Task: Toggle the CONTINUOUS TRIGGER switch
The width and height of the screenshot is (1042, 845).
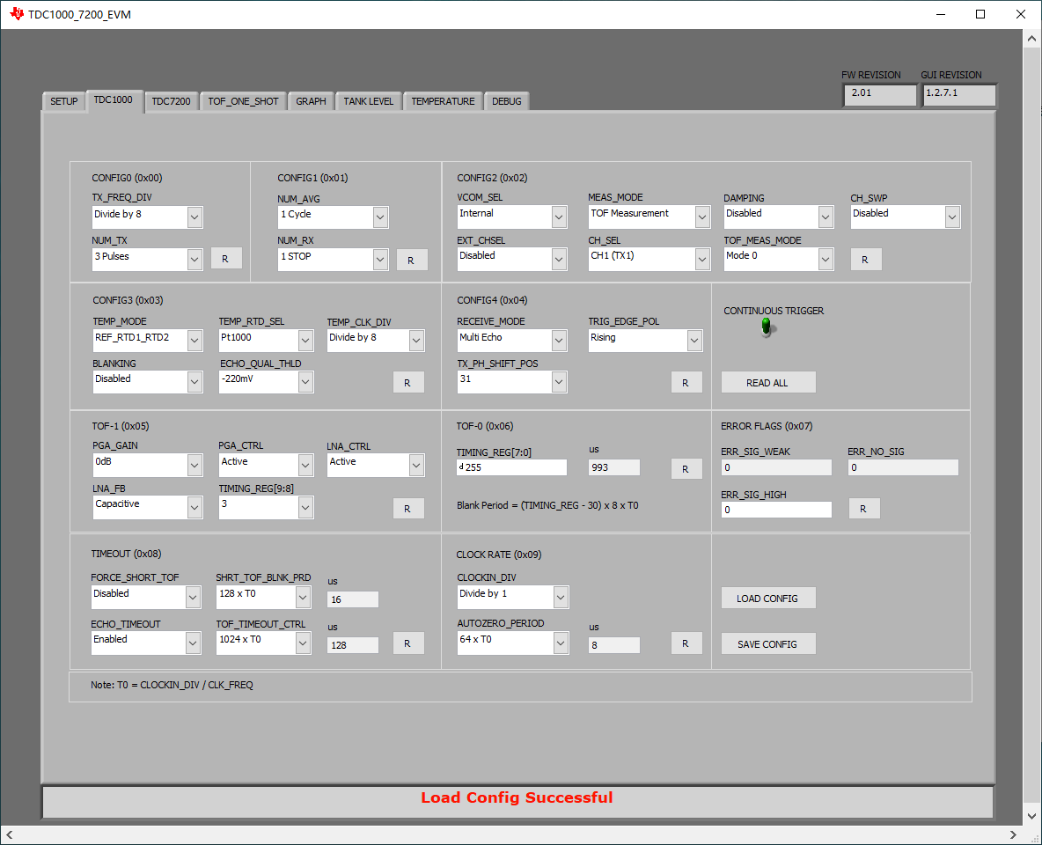Action: [x=767, y=327]
